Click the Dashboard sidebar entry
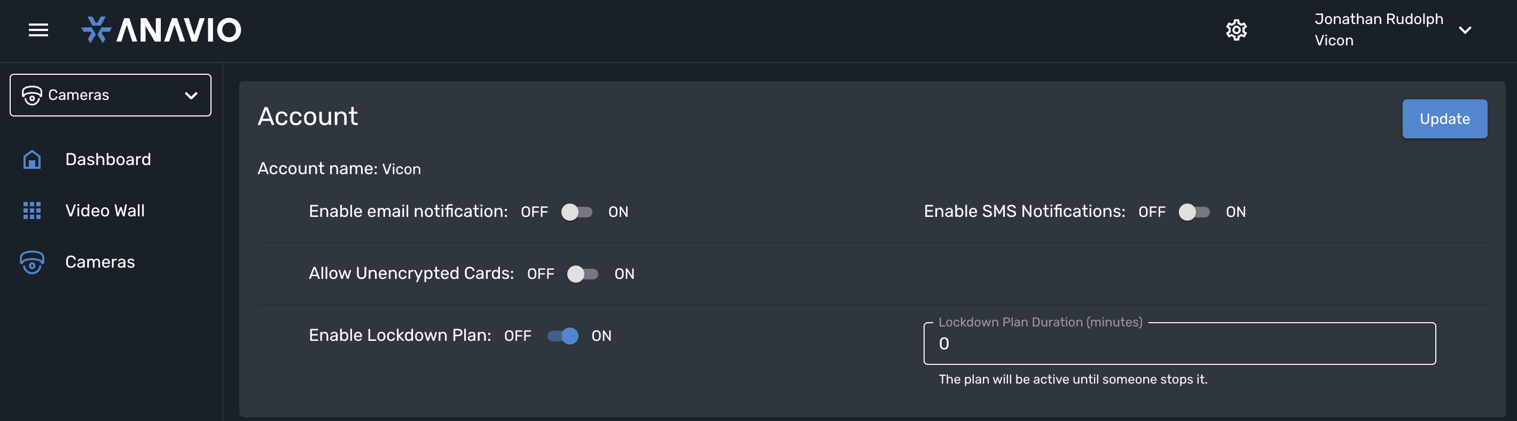The image size is (1517, 421). [x=108, y=159]
